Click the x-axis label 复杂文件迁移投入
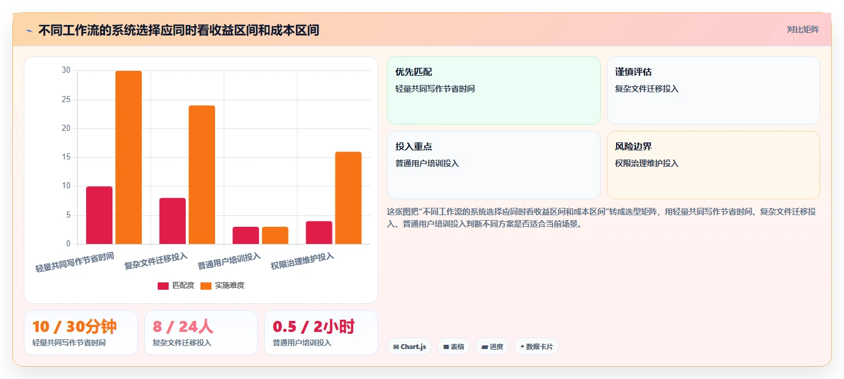The image size is (844, 379). point(156,261)
